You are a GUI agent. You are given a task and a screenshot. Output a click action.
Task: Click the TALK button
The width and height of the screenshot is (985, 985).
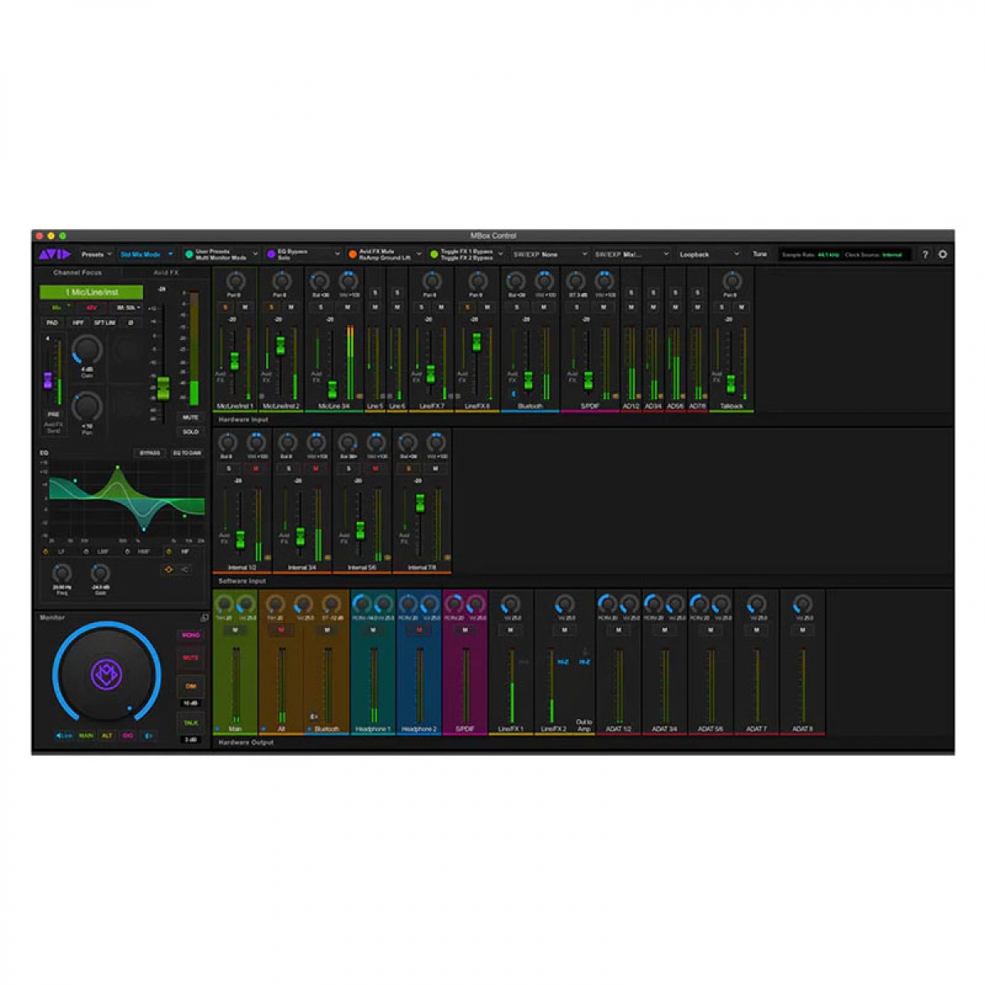point(190,723)
